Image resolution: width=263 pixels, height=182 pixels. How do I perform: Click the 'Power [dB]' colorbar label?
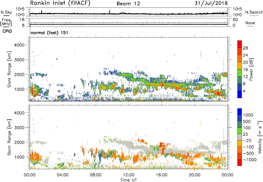pyautogui.click(x=251, y=69)
